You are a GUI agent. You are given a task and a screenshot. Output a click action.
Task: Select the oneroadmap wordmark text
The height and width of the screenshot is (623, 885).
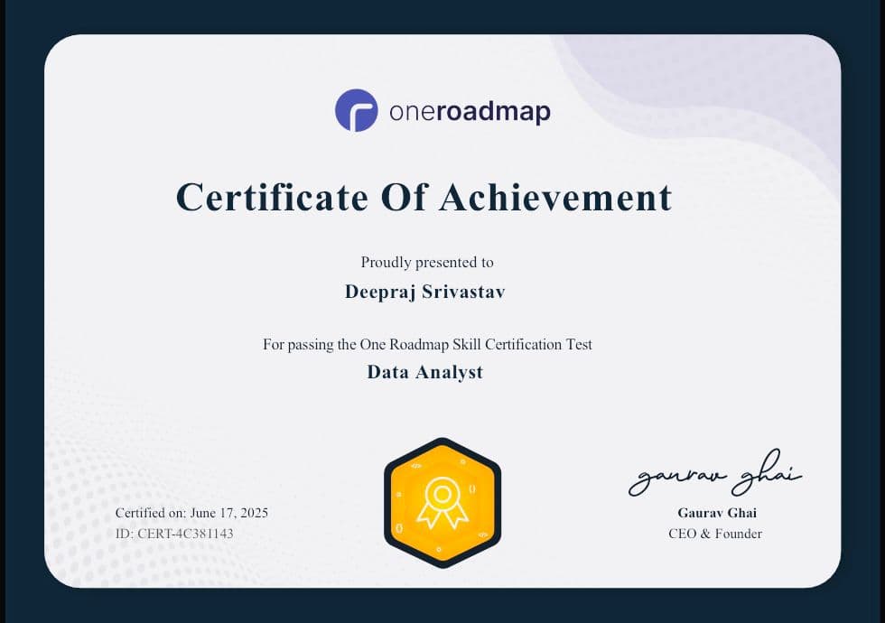coord(470,109)
